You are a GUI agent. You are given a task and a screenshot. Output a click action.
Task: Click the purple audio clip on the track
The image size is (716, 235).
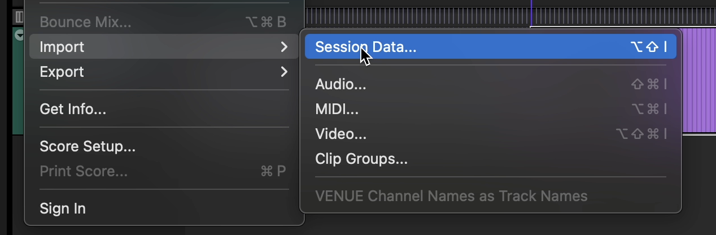698,85
